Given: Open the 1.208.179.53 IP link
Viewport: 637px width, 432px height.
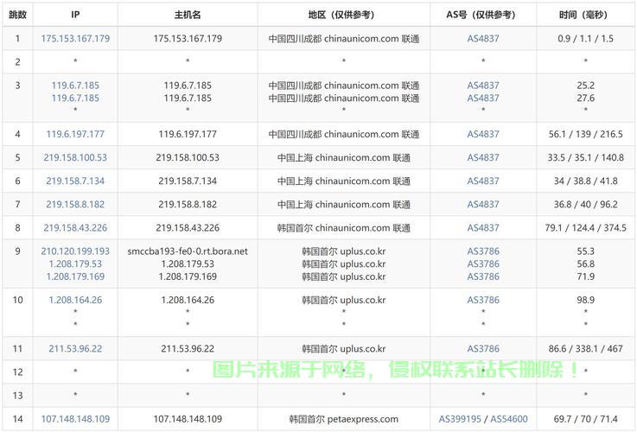Looking at the screenshot, I should [x=75, y=264].
